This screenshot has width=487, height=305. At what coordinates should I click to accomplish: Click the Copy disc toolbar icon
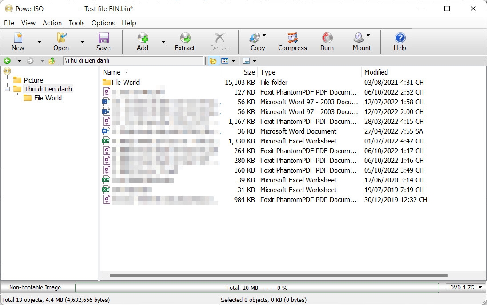click(x=255, y=38)
